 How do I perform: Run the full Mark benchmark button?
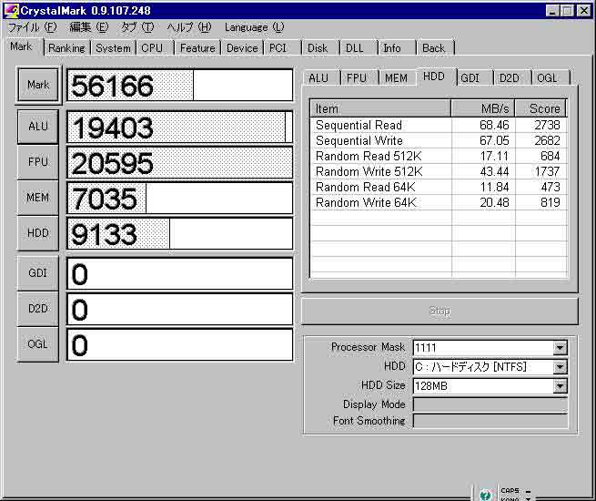click(x=38, y=85)
